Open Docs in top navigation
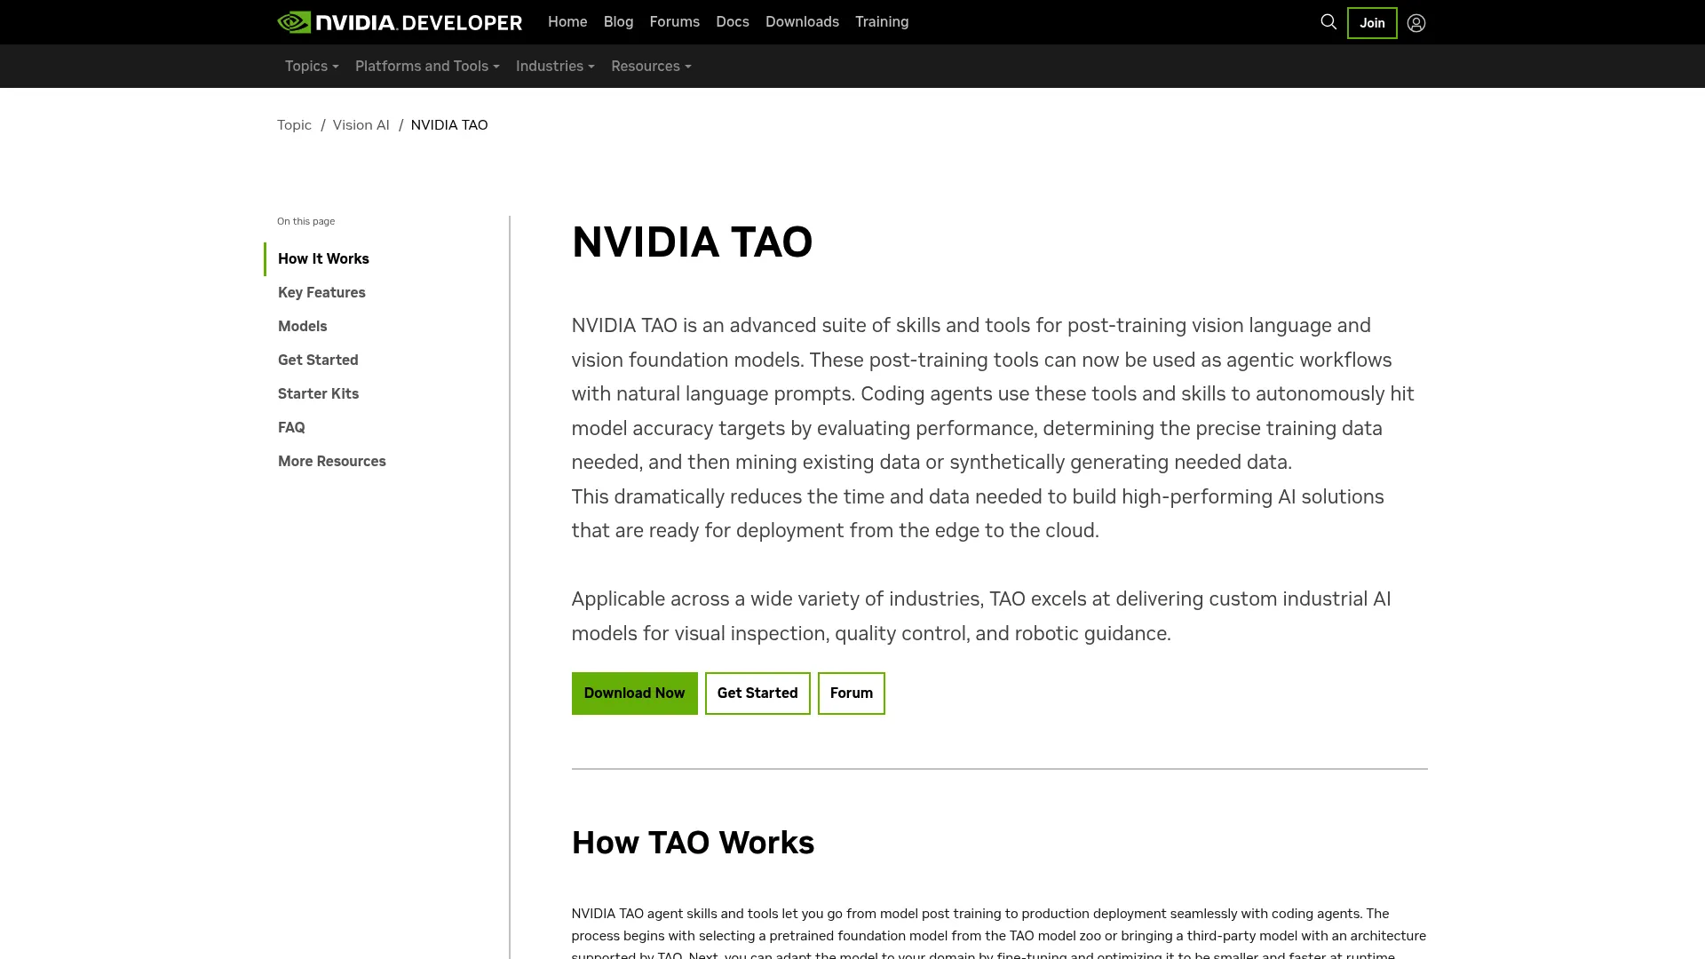Screen dimensions: 1705x959 pos(733,22)
